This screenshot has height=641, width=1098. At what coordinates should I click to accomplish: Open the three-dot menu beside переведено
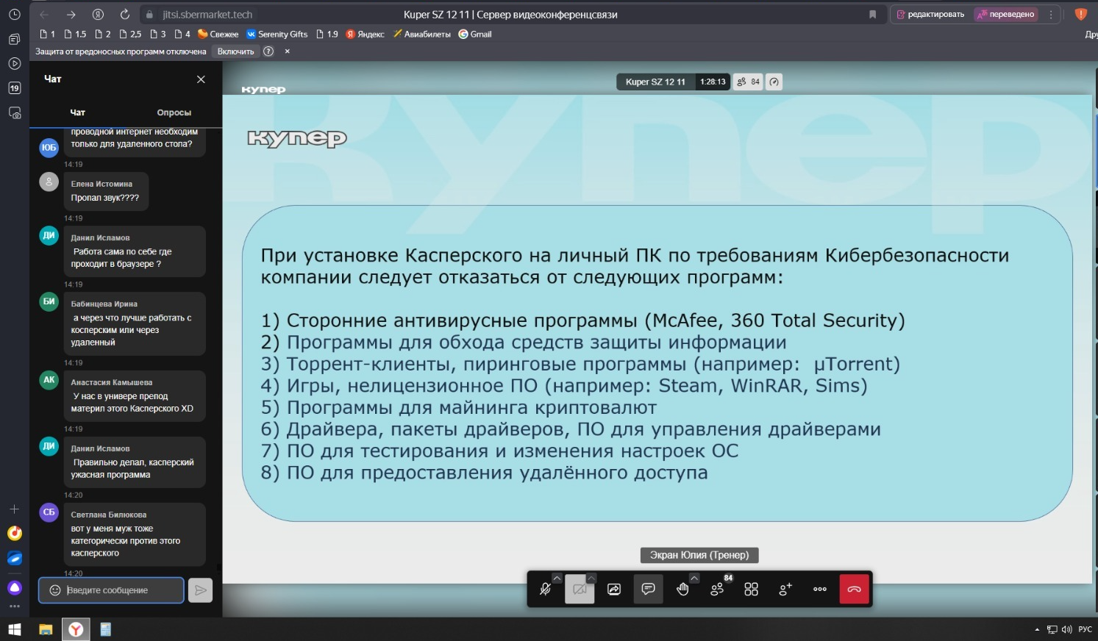(x=1050, y=15)
